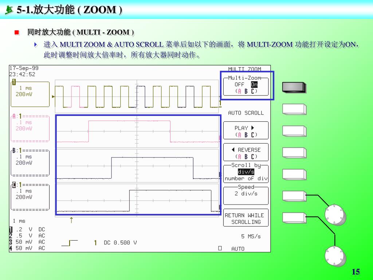Click the '1 ms' timebase below trace boxes

[19, 221]
